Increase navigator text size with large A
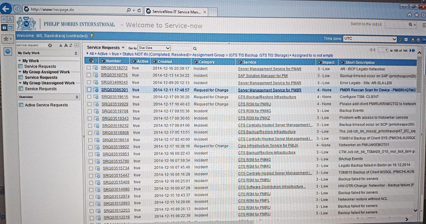The width and height of the screenshot is (426, 224). 66,46
